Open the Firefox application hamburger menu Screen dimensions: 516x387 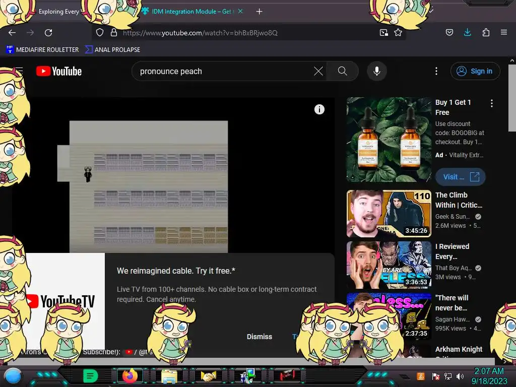[504, 32]
